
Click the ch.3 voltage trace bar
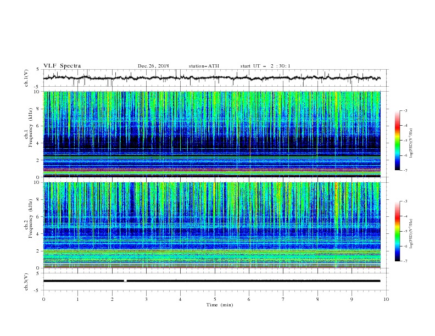coord(211,281)
